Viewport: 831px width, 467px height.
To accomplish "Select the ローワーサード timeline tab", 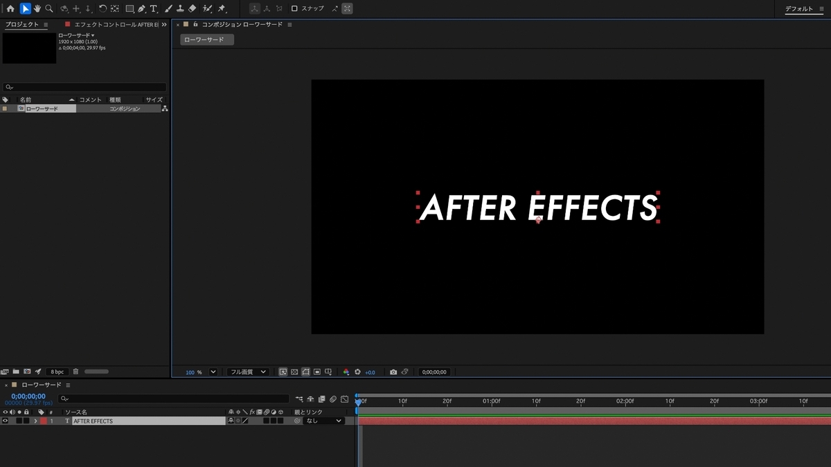I will (x=42, y=385).
